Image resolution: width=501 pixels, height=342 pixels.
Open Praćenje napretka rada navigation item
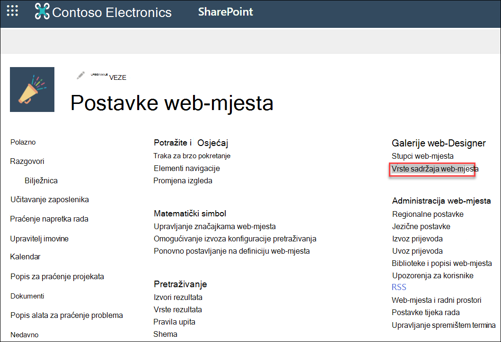click(x=49, y=219)
